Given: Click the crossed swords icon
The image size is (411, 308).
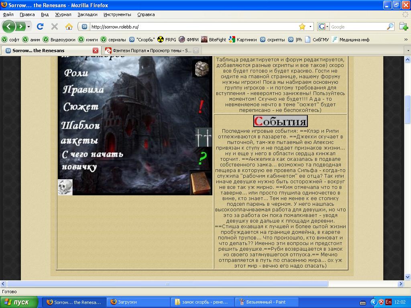Looking at the screenshot, I should (203, 138).
